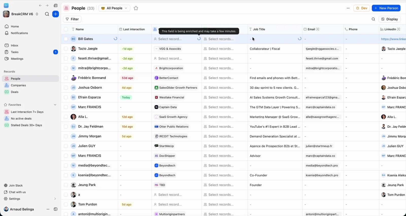The image size is (406, 216).
Task: Collapse the Favorites section chevron
Action: [55, 105]
